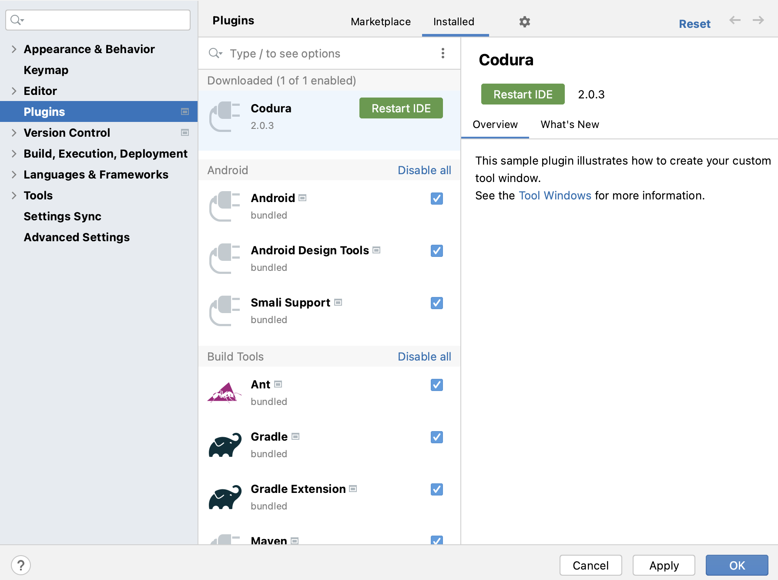Image resolution: width=778 pixels, height=580 pixels.
Task: Select Keymap in settings tree
Action: [46, 70]
